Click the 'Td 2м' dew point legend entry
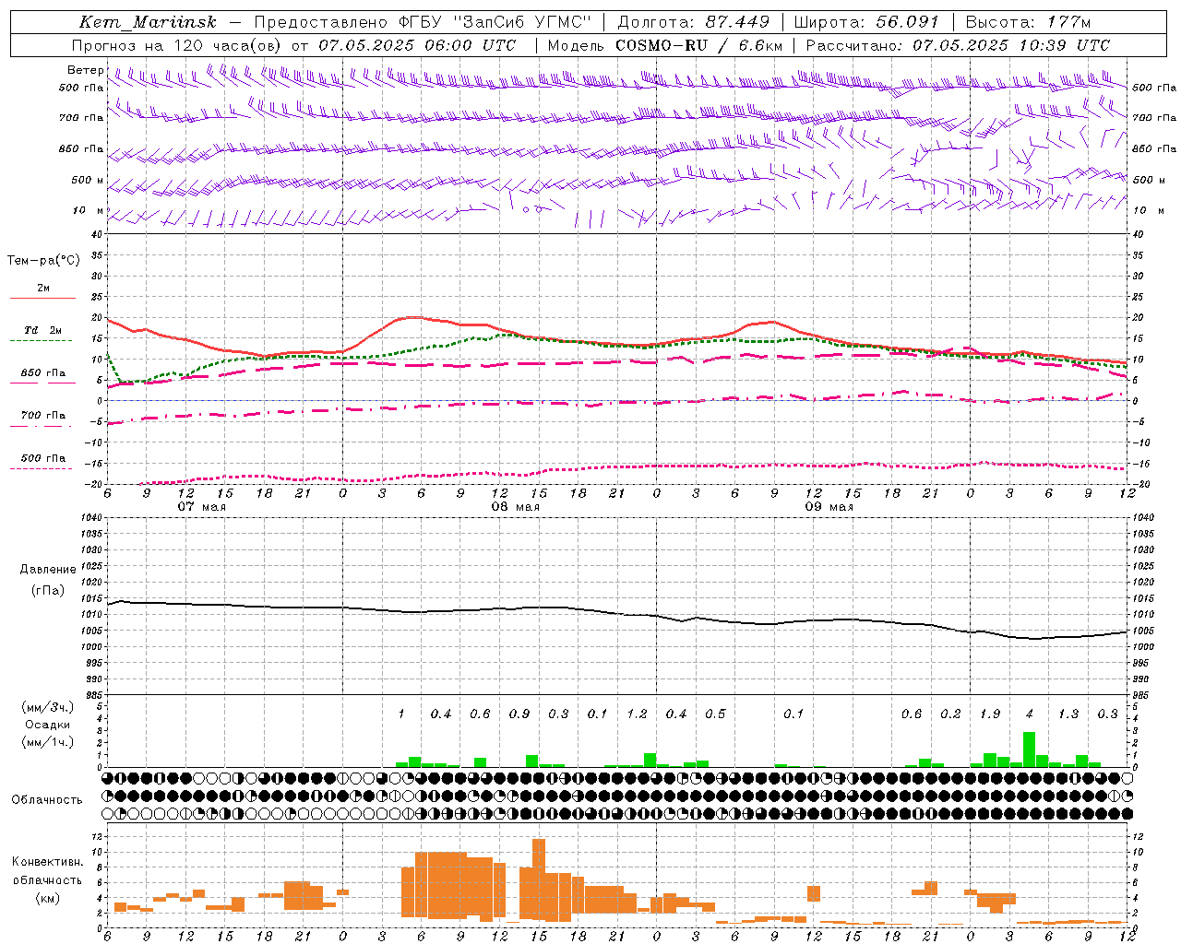The height and width of the screenshot is (944, 1181). [42, 330]
